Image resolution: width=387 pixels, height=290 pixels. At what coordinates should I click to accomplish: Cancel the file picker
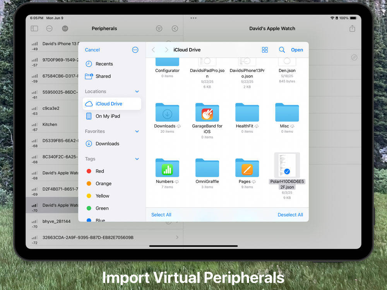tap(92, 50)
